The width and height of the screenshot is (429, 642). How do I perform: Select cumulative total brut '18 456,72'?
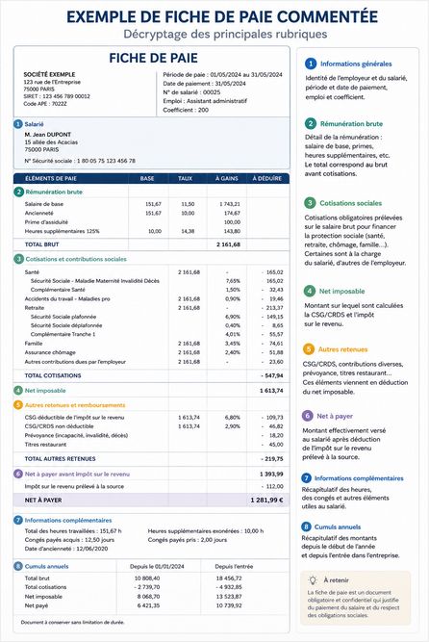click(229, 578)
